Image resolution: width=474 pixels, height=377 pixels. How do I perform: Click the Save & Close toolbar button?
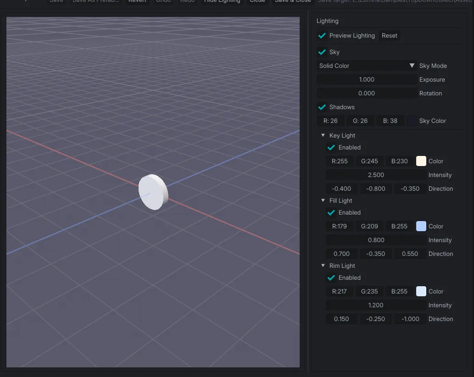(x=293, y=1)
